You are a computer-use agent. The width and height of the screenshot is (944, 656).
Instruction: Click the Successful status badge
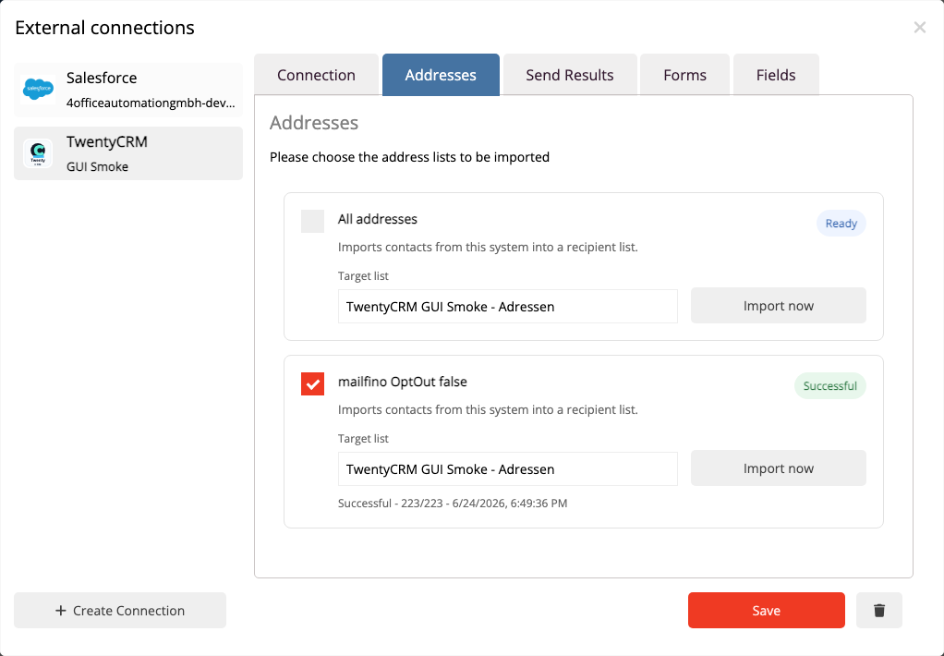(830, 386)
